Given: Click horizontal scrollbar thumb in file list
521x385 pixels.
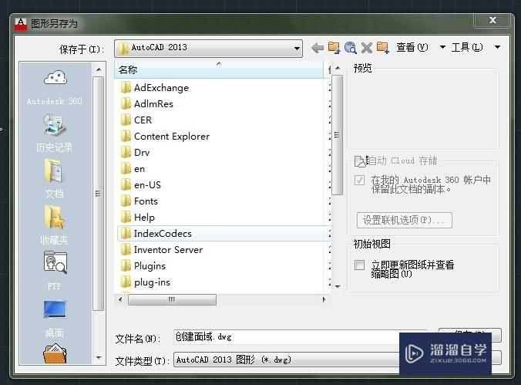Looking at the screenshot, I should click(172, 299).
